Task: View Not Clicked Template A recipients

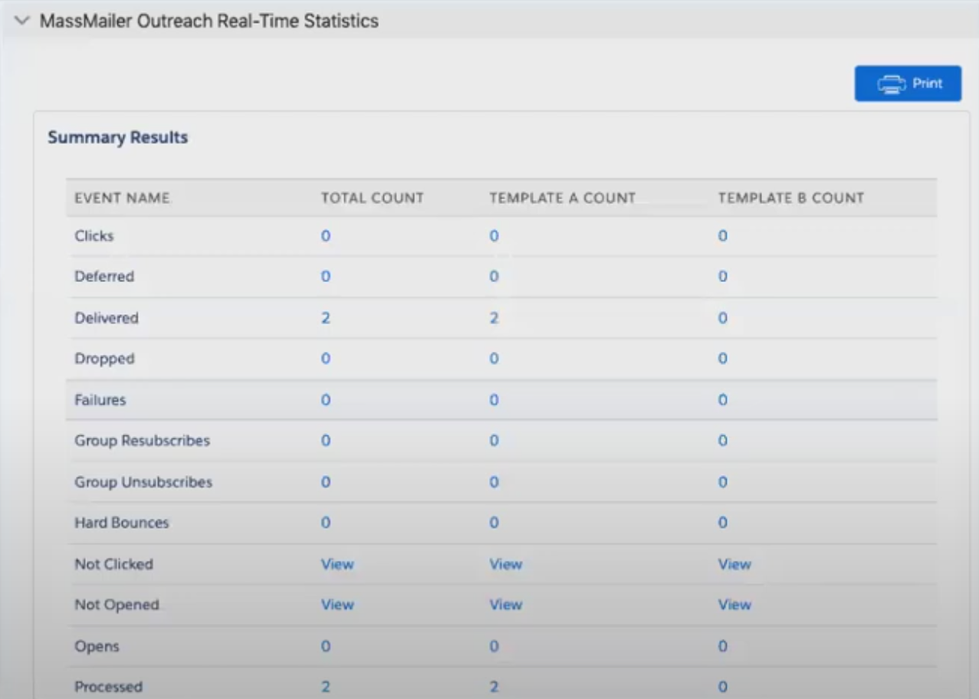Action: 506,564
